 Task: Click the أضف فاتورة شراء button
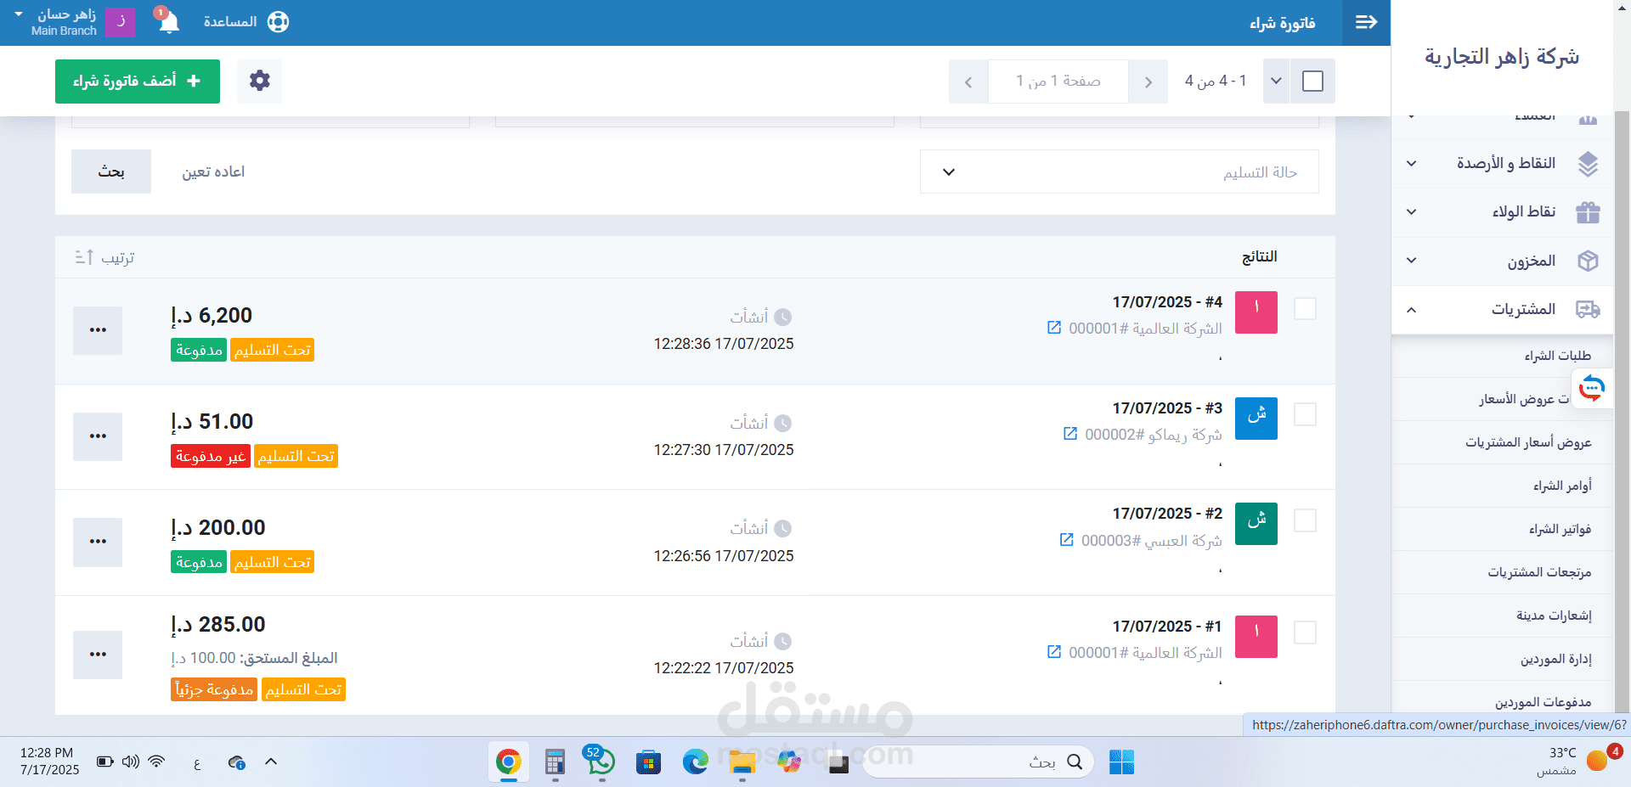(x=138, y=82)
